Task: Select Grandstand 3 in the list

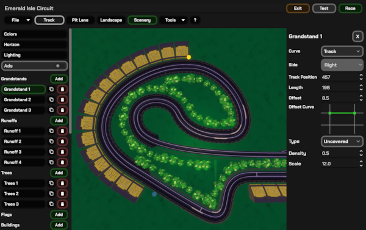Action: (x=23, y=110)
